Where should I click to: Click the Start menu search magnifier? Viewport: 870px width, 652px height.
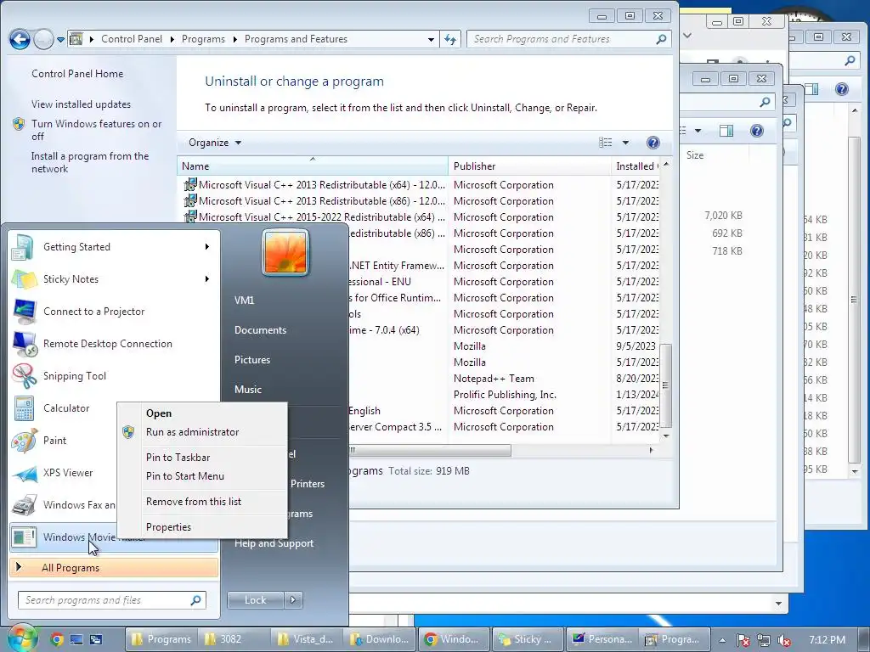point(196,600)
